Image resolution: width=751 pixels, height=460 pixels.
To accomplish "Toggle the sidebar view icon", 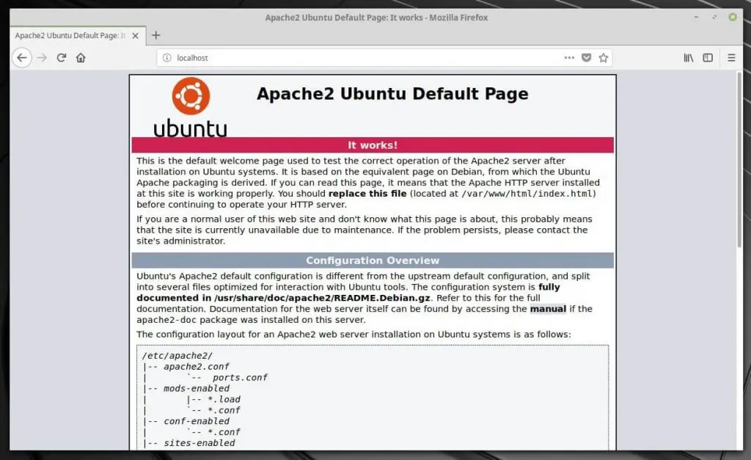I will click(x=708, y=57).
